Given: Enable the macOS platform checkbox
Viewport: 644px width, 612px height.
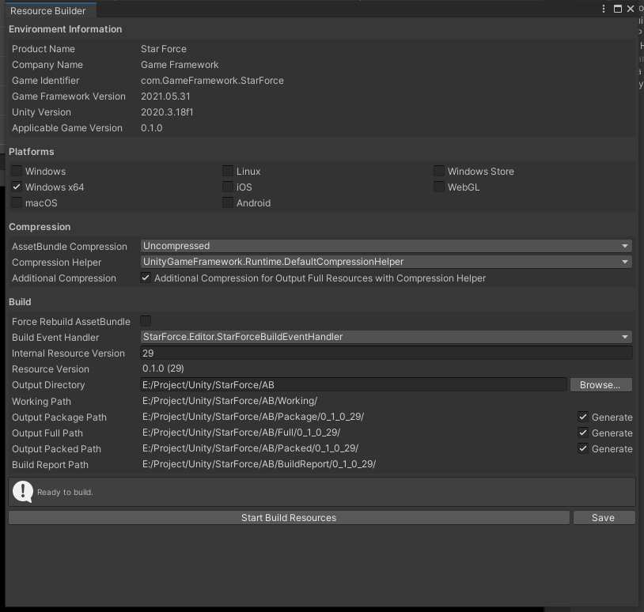Looking at the screenshot, I should point(17,202).
